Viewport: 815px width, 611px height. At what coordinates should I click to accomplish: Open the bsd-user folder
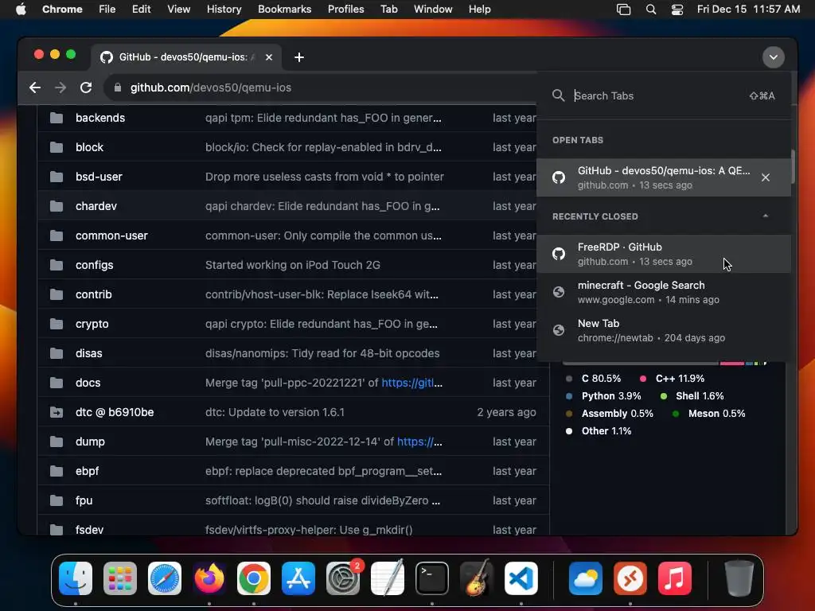99,177
